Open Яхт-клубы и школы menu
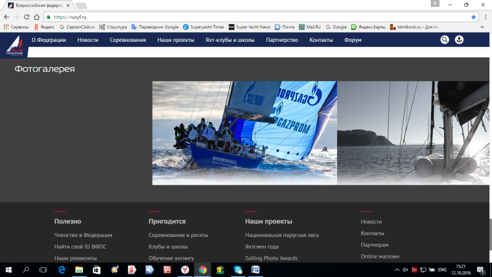Viewport: 492px width, 277px height. pos(230,40)
